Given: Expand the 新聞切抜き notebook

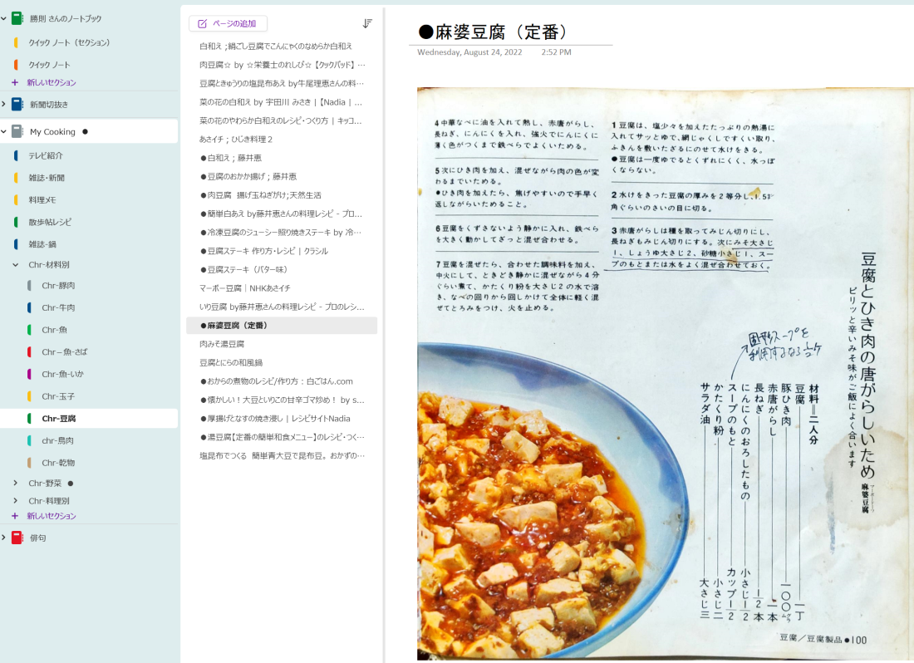Looking at the screenshot, I should pyautogui.click(x=4, y=105).
